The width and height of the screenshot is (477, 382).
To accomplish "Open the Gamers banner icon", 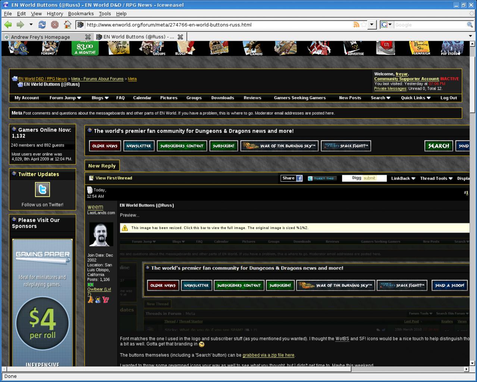I will 253,48.
